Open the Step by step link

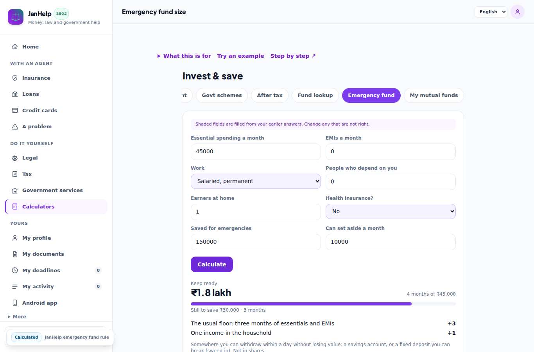click(293, 56)
